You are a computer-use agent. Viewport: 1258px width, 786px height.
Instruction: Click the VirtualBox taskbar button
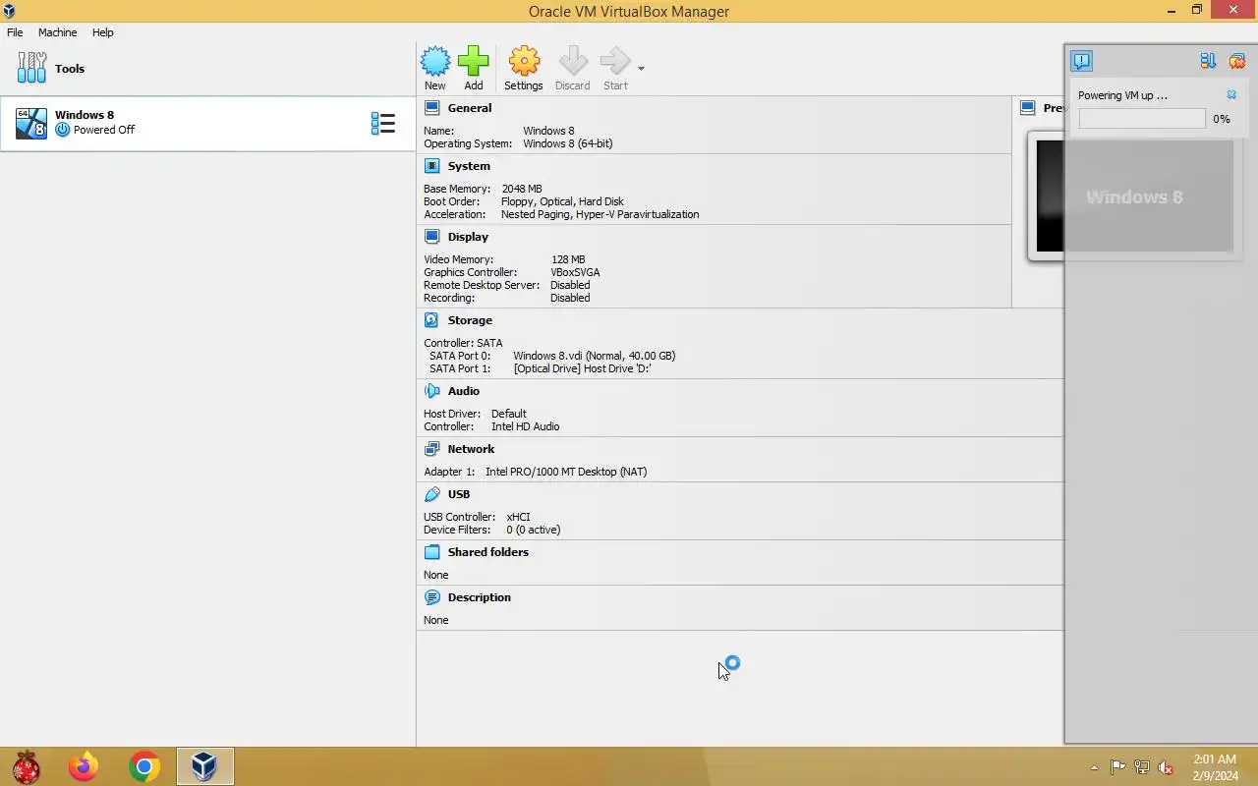204,766
